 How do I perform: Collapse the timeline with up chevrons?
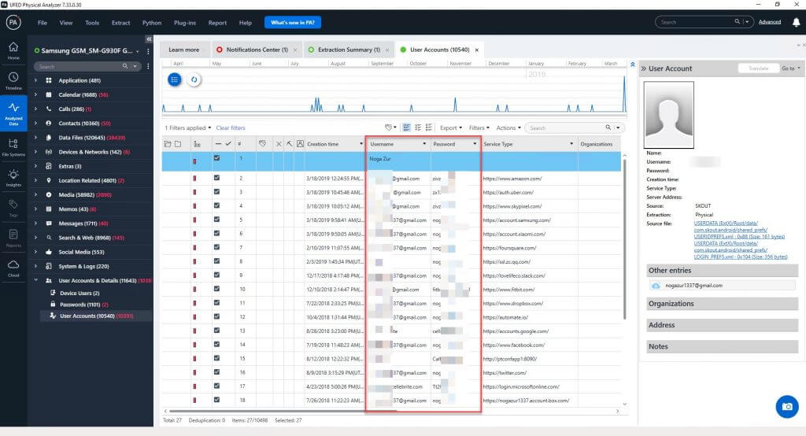[x=632, y=64]
